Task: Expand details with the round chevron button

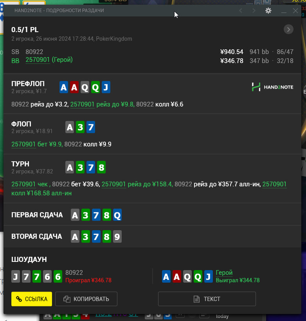Action: tap(289, 29)
